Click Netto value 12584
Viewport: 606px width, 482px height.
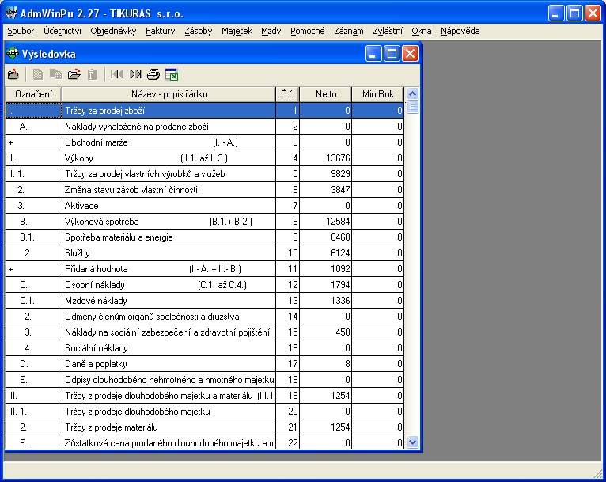338,222
